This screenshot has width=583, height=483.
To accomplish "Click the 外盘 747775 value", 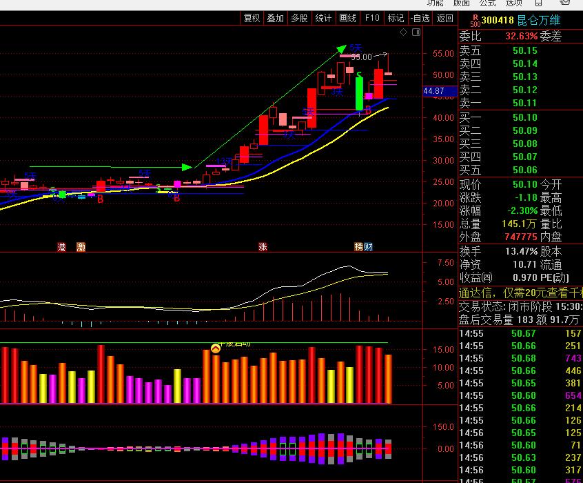I will pyautogui.click(x=521, y=237).
